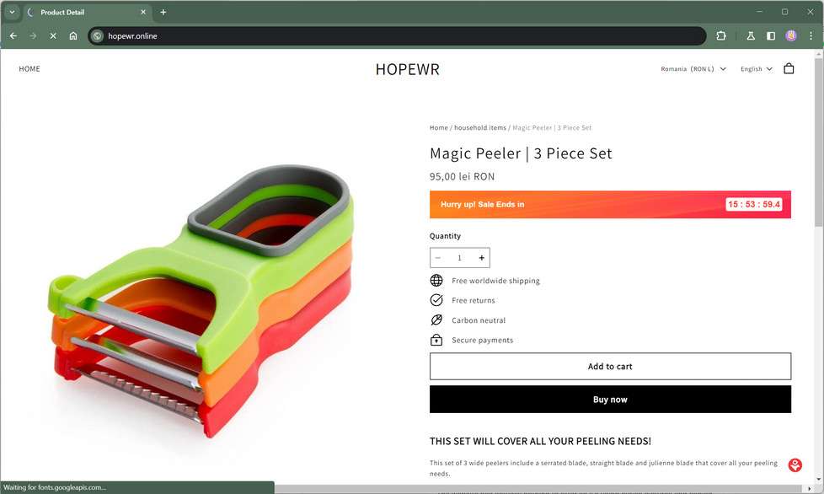Decrease quantity with minus button
This screenshot has height=494, width=824.
[x=438, y=257]
